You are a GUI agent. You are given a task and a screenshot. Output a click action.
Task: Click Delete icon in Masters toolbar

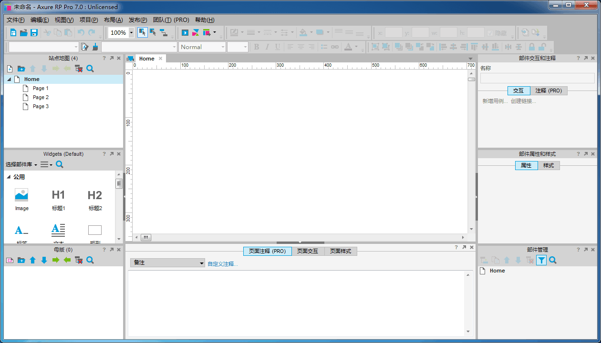pyautogui.click(x=79, y=260)
